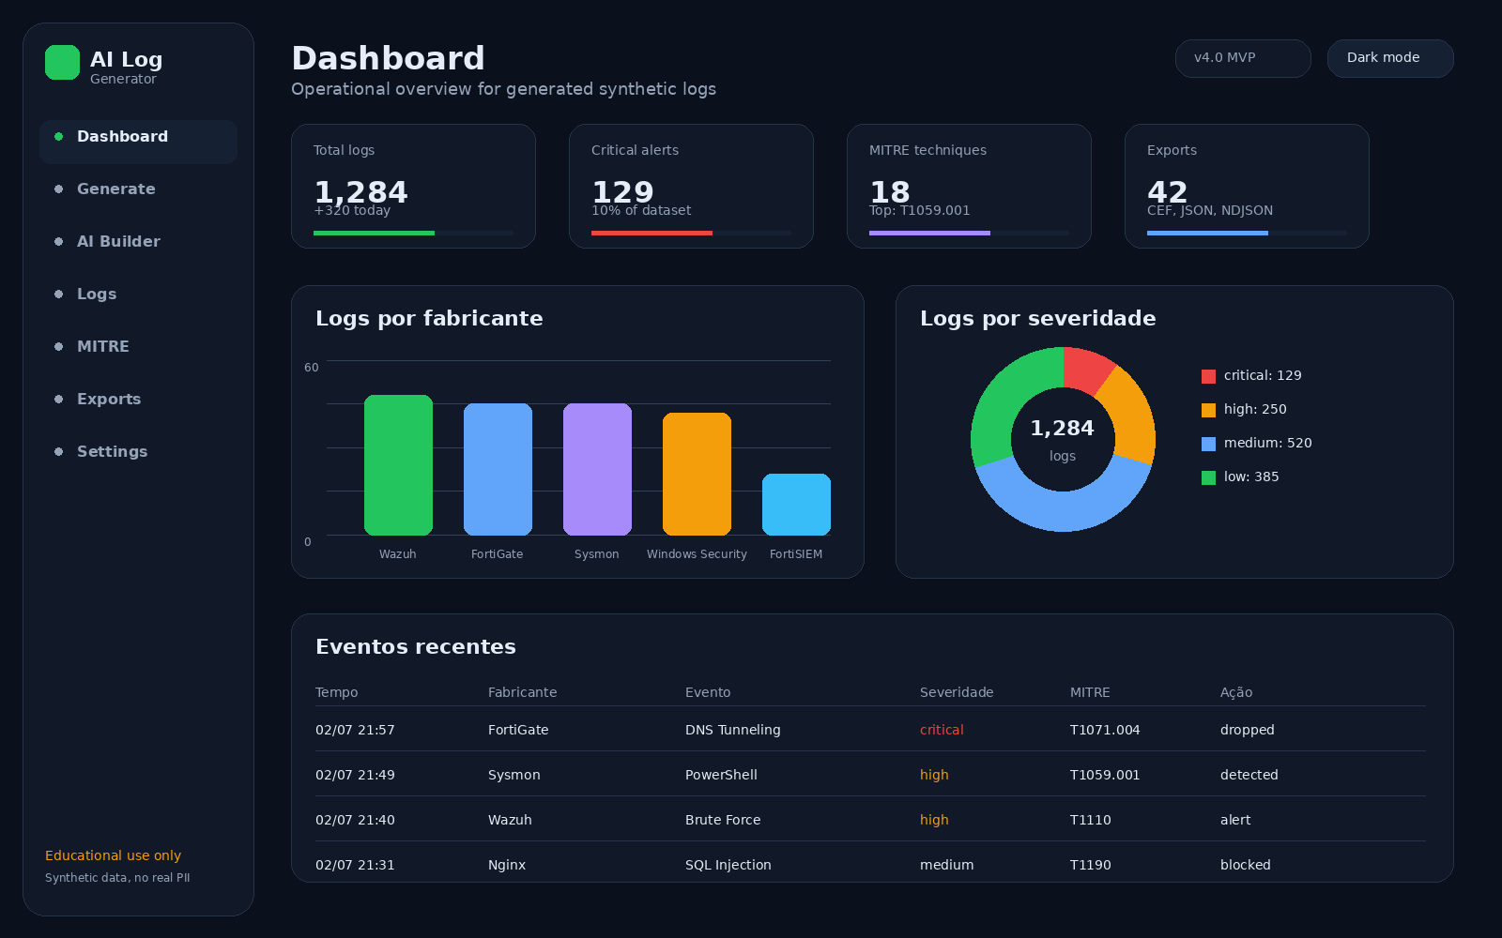1502x938 pixels.
Task: Click the MITRE column header in table
Action: pos(1090,692)
